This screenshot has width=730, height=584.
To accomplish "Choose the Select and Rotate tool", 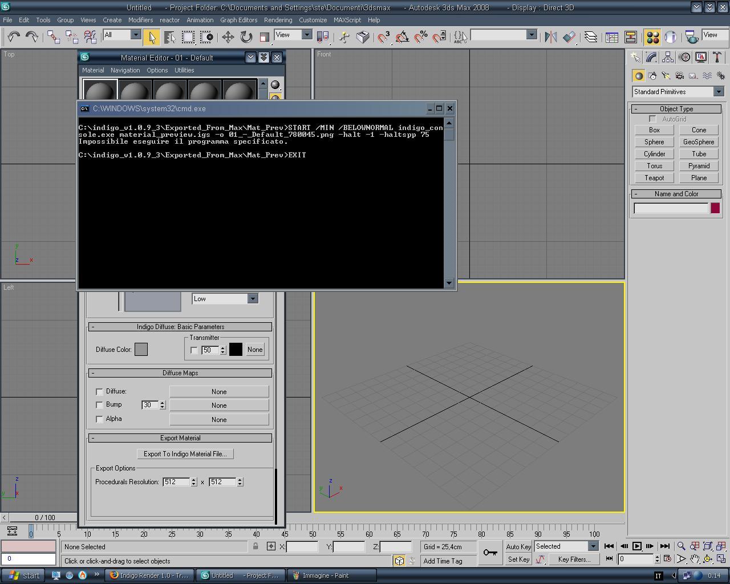I will [x=246, y=37].
